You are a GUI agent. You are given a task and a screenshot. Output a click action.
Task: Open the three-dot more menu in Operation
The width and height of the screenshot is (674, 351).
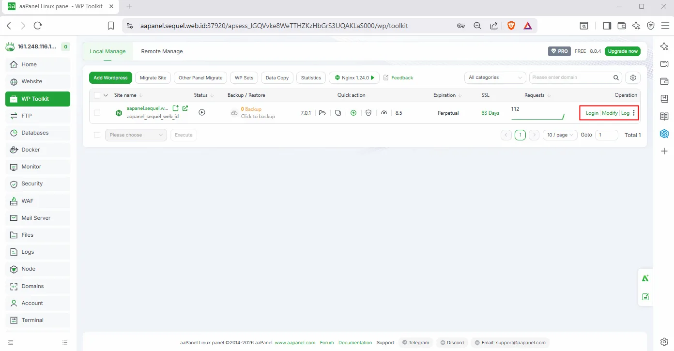pos(634,113)
